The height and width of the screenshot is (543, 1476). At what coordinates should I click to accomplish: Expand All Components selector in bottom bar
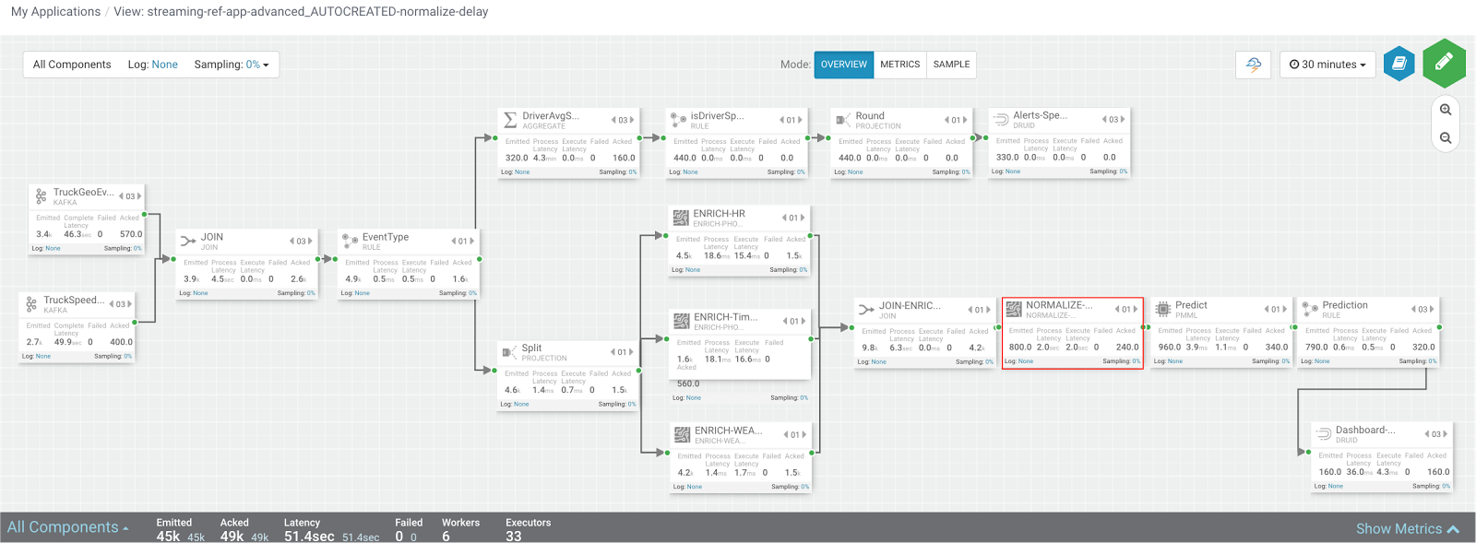click(x=67, y=527)
